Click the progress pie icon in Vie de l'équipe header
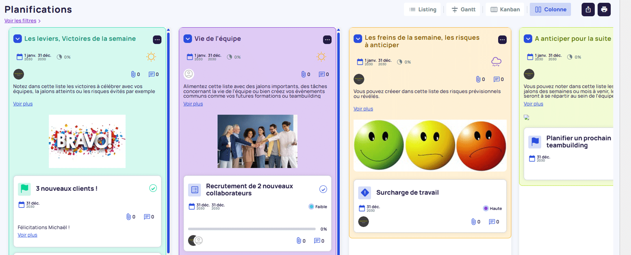The image size is (631, 255). pyautogui.click(x=230, y=57)
